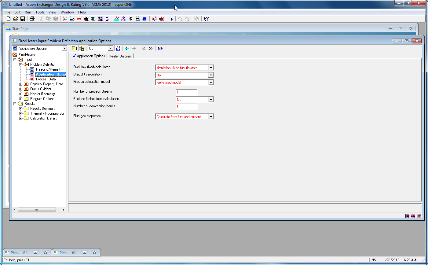This screenshot has height=265, width=428.
Task: Go up one level with the folder arrow icon
Action: point(74,48)
